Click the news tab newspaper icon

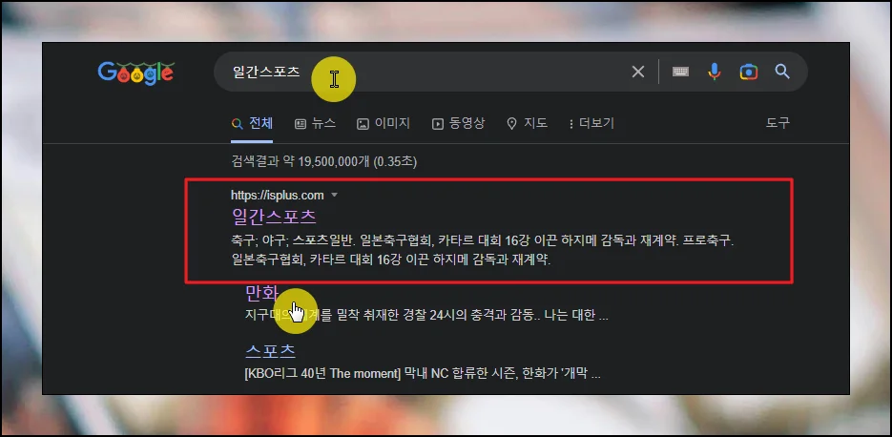[x=301, y=124]
